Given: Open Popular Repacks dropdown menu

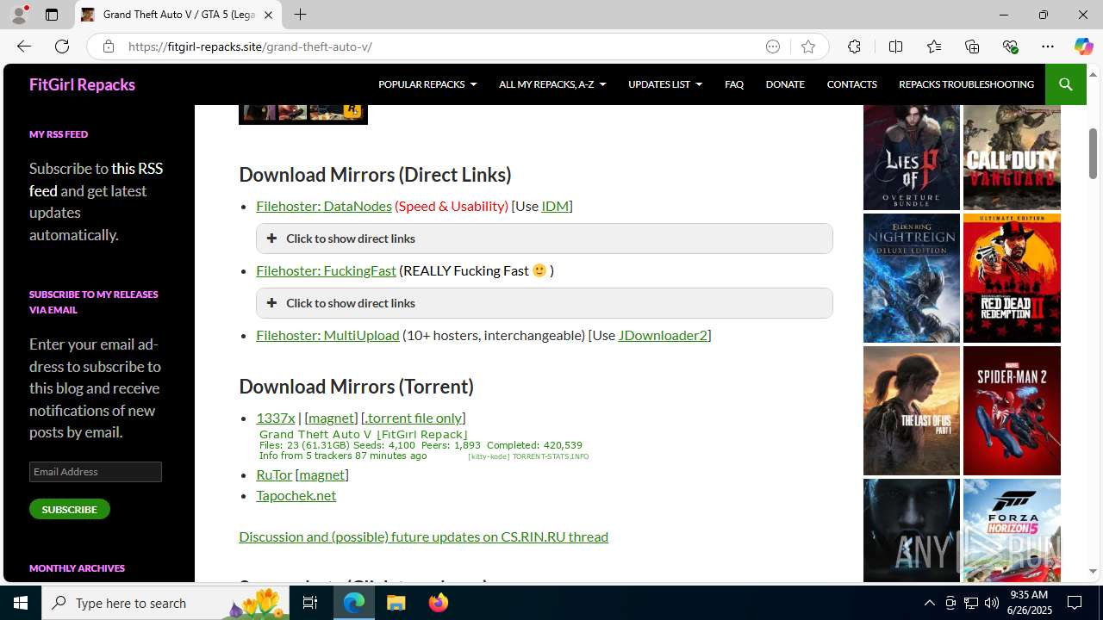Looking at the screenshot, I should 427,84.
